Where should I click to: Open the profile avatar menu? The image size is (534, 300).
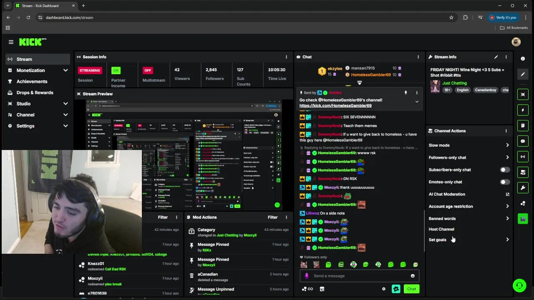[x=516, y=42]
